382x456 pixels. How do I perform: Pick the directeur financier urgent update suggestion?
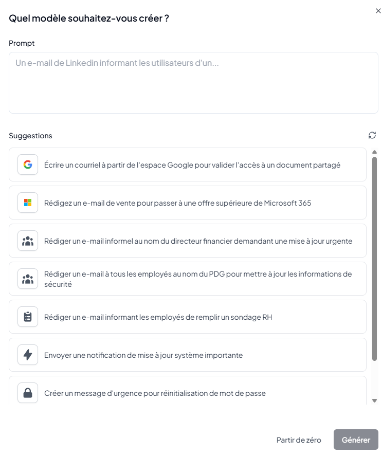(x=198, y=241)
